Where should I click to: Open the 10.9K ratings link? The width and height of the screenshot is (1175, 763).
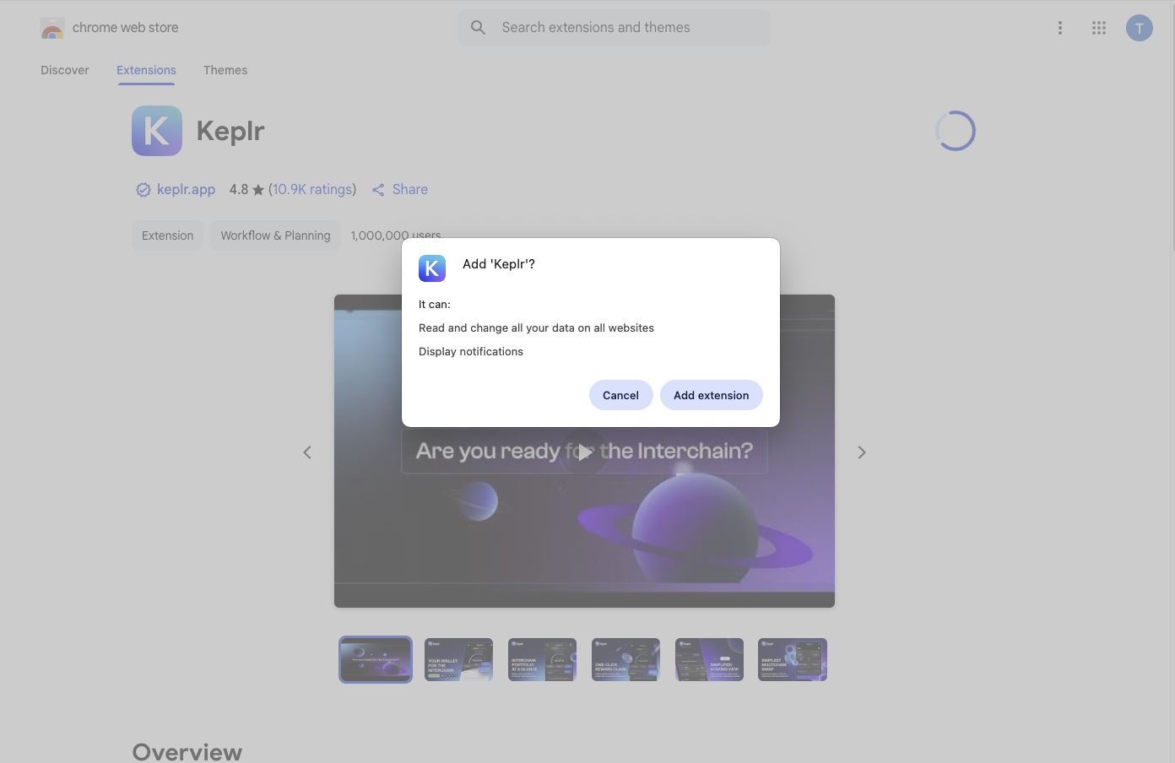click(x=312, y=189)
